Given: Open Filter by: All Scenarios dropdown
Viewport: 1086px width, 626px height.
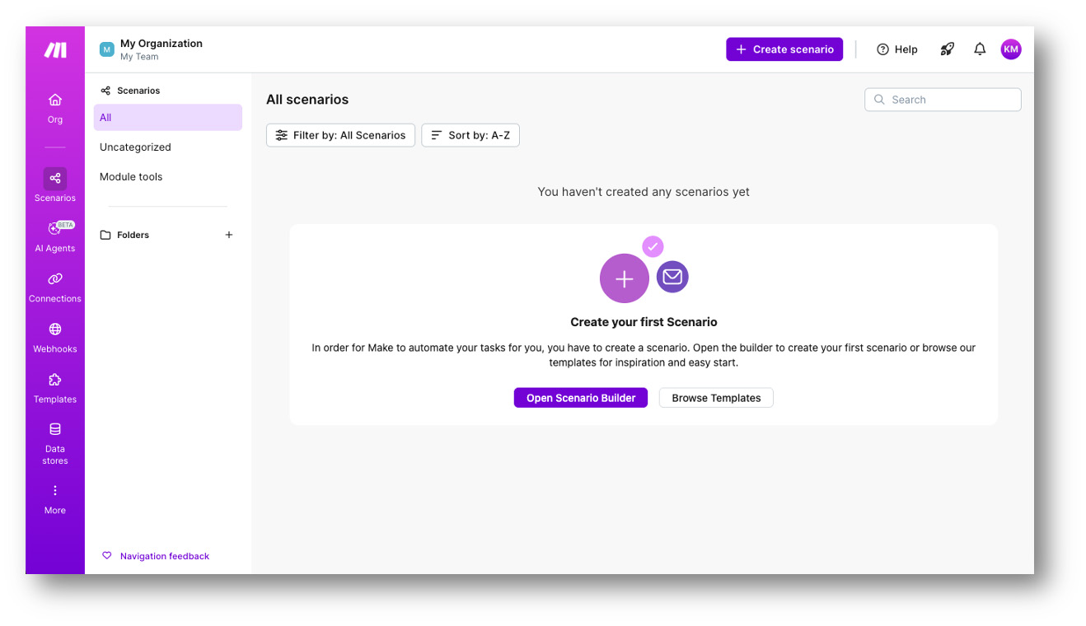Looking at the screenshot, I should point(340,135).
